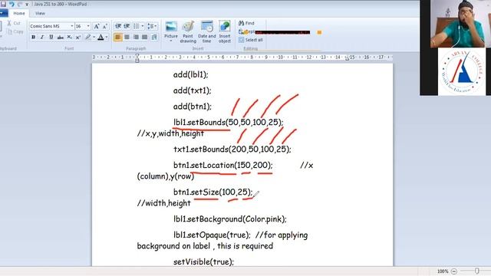Insert Date and time
This screenshot has height=276, width=491.
[206, 31]
